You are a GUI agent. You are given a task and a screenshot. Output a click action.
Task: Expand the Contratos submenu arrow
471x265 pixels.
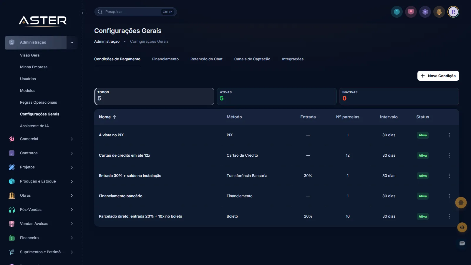tap(72, 153)
